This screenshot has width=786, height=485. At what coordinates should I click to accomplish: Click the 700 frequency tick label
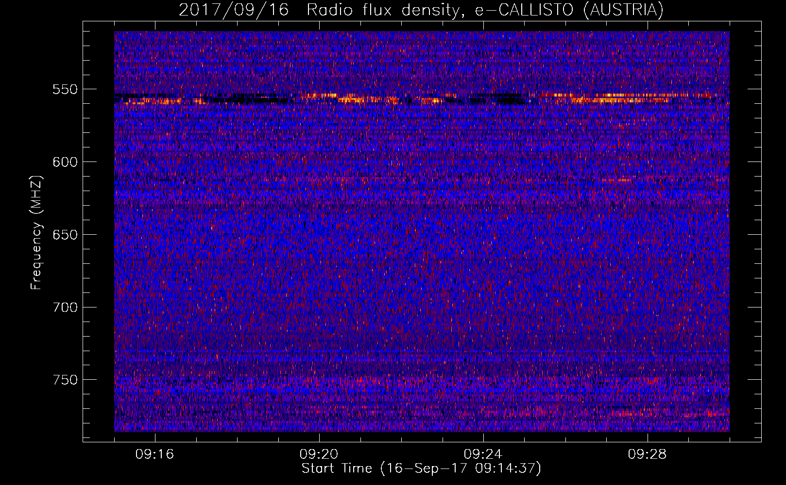pos(65,307)
